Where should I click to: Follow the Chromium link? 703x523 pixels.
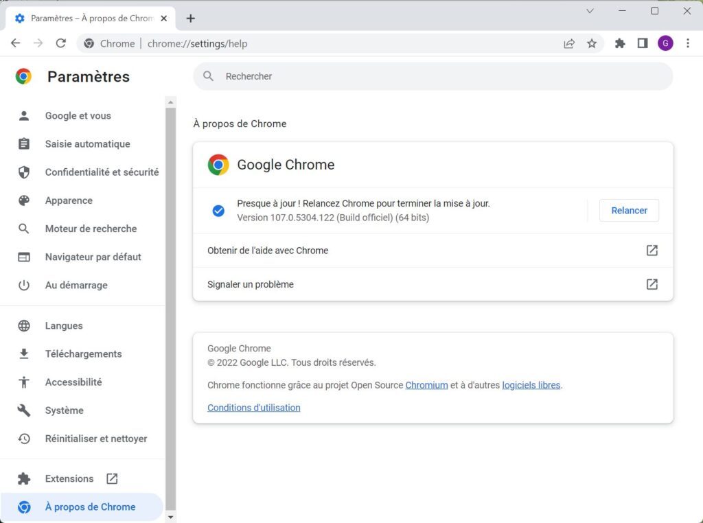tap(426, 385)
